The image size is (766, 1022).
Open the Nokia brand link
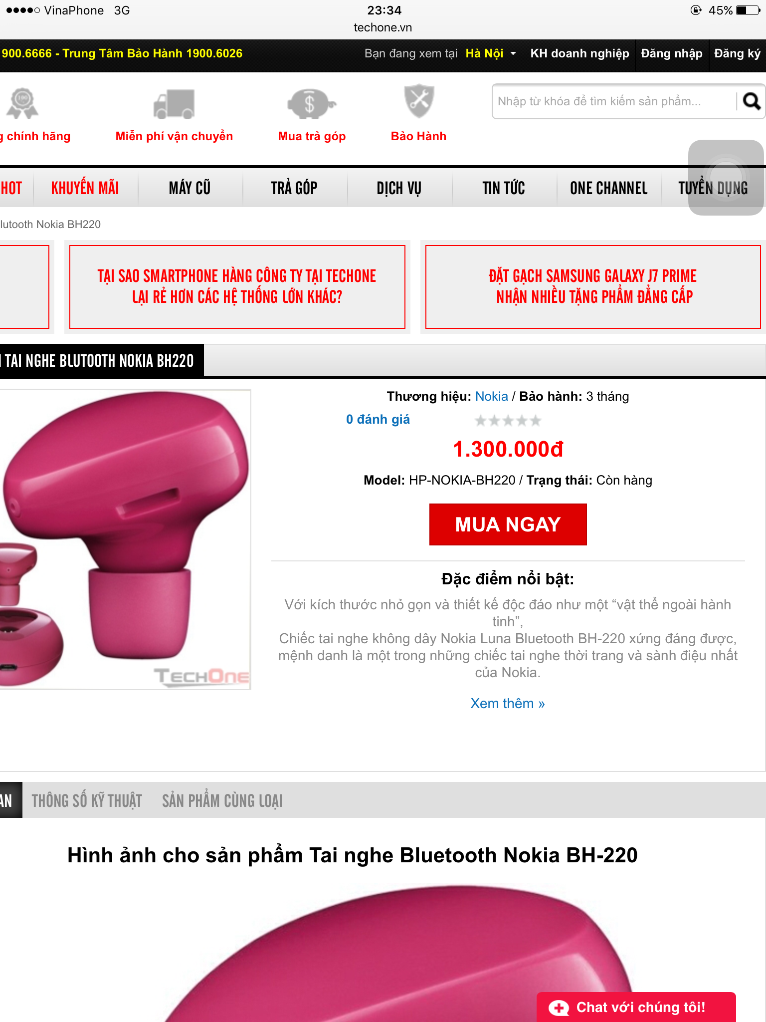[x=491, y=396]
